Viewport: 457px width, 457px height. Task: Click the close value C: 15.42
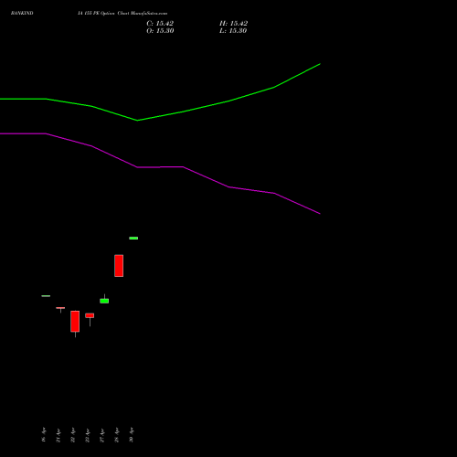[160, 24]
